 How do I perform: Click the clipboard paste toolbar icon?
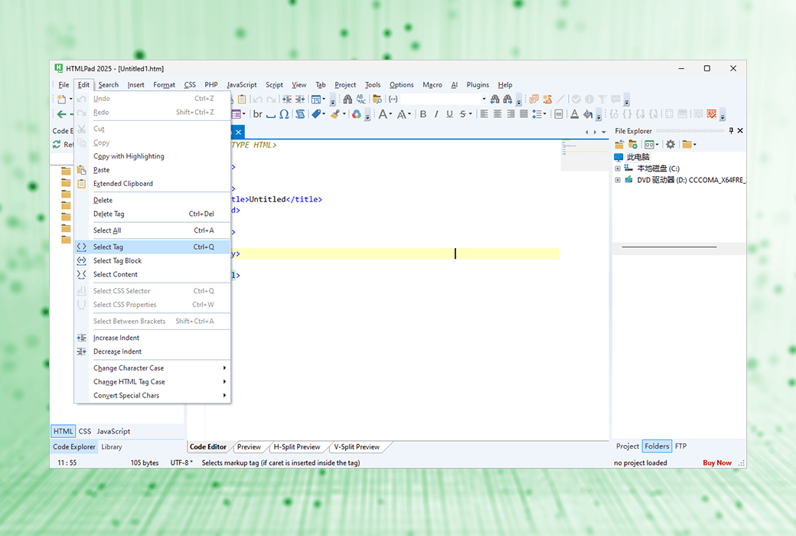tap(242, 99)
